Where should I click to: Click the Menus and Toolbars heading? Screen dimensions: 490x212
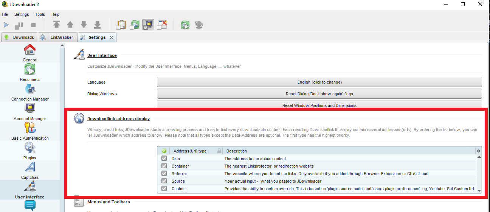coord(109,202)
